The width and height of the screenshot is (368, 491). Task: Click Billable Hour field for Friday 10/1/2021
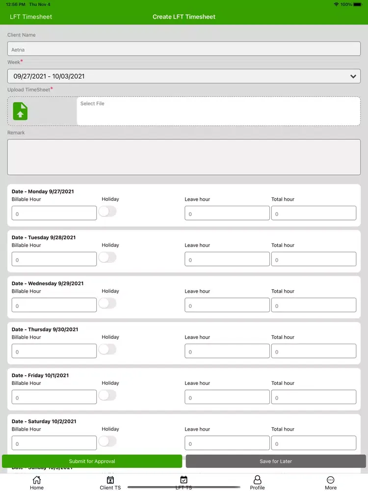coord(54,397)
